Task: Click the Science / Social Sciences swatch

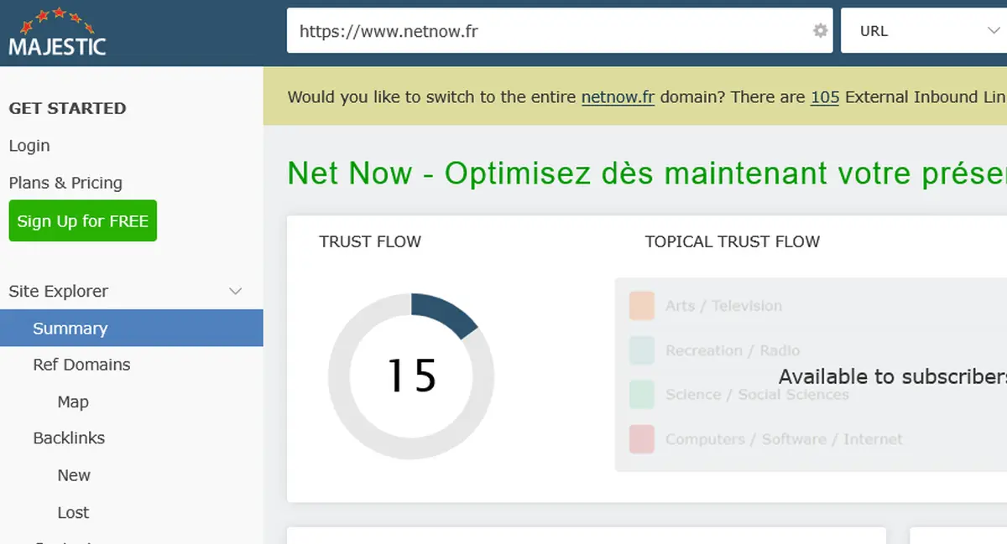Action: click(x=642, y=394)
